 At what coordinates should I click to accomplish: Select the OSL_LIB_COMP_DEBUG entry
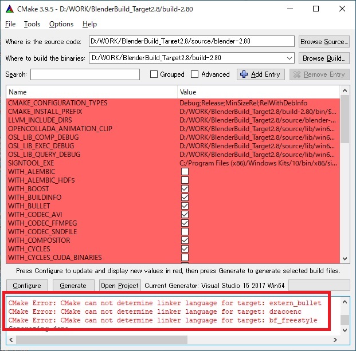pyautogui.click(x=173, y=137)
